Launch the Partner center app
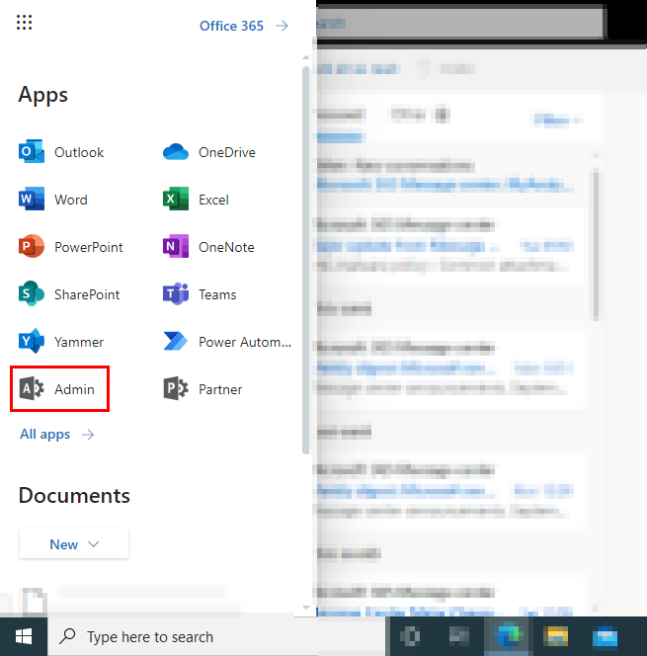Image resolution: width=647 pixels, height=656 pixels. (202, 389)
